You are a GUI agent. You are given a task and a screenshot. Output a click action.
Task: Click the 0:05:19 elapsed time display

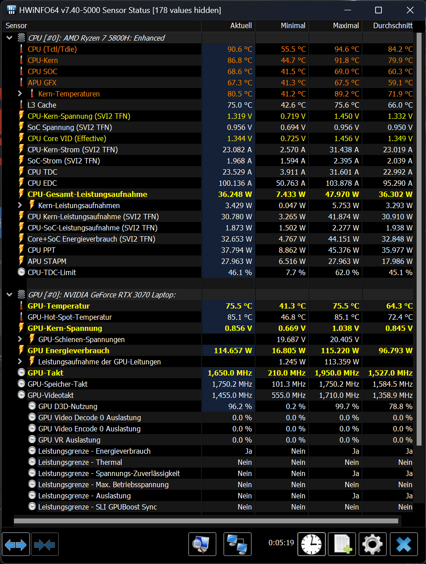(281, 543)
